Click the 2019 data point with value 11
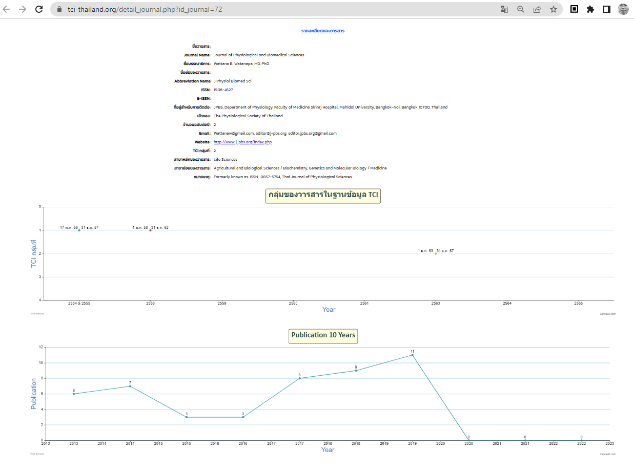 click(x=412, y=355)
